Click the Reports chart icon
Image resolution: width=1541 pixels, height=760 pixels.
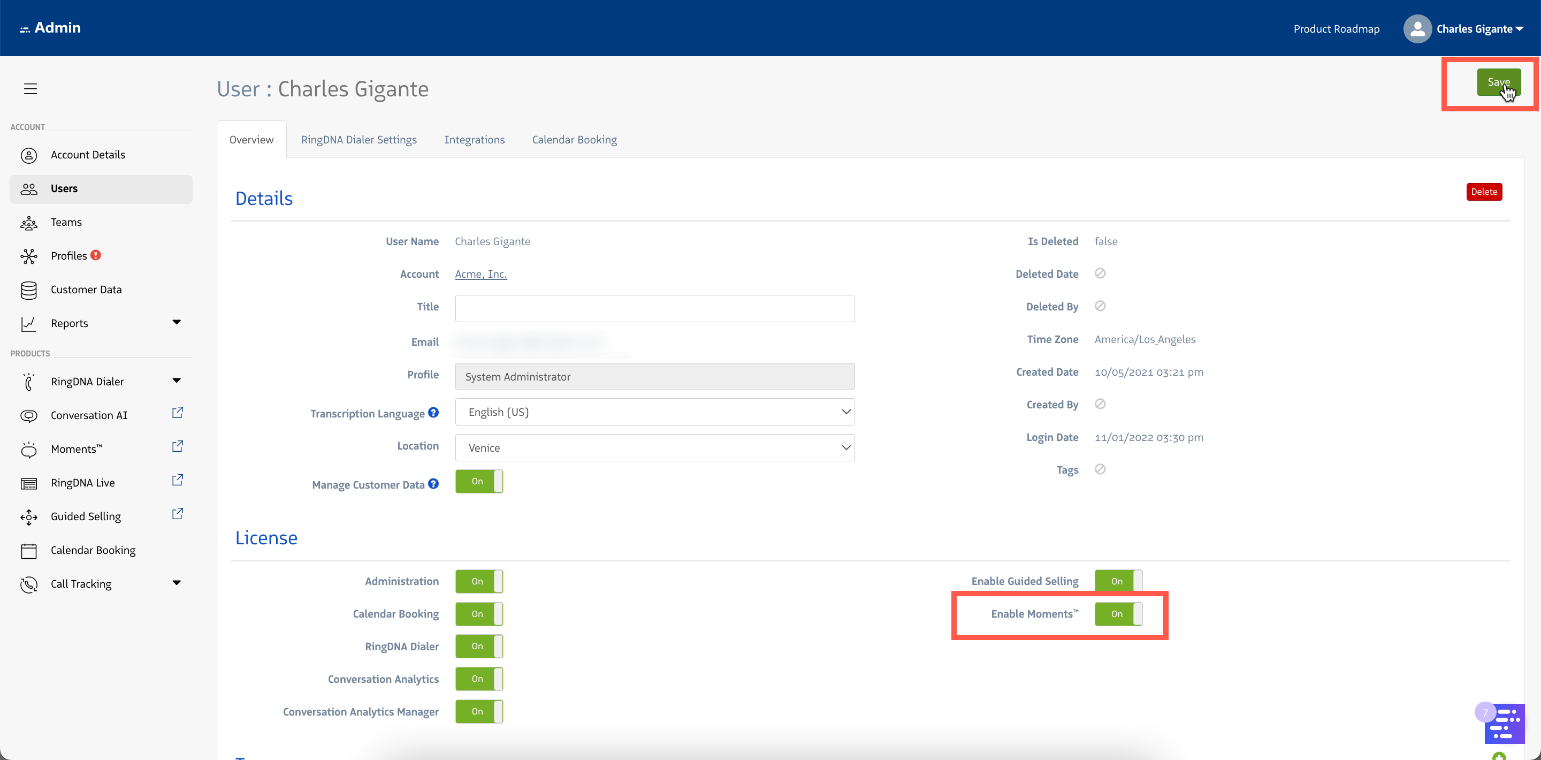tap(29, 324)
